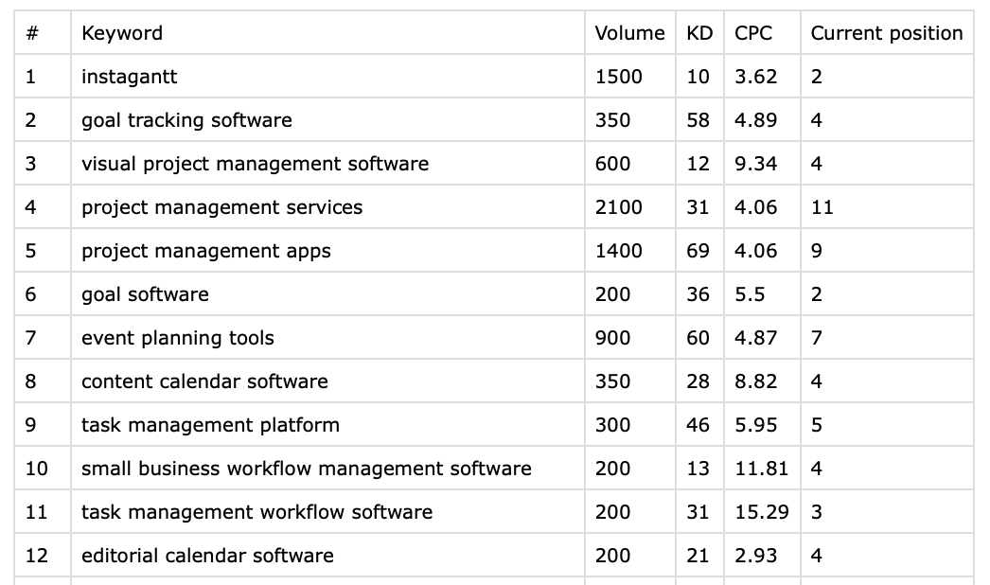Select the goal tracking software keyword
This screenshot has width=990, height=585.
[x=186, y=120]
